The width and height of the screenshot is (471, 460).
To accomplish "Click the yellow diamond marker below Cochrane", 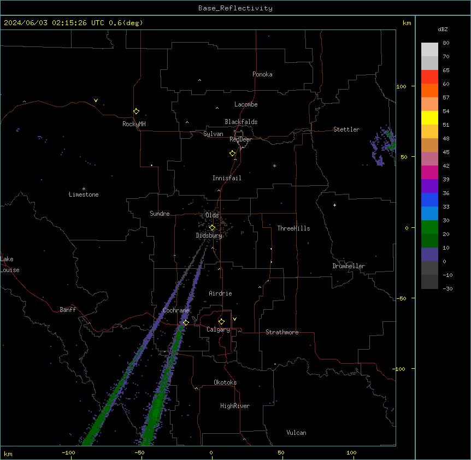I will click(x=186, y=322).
